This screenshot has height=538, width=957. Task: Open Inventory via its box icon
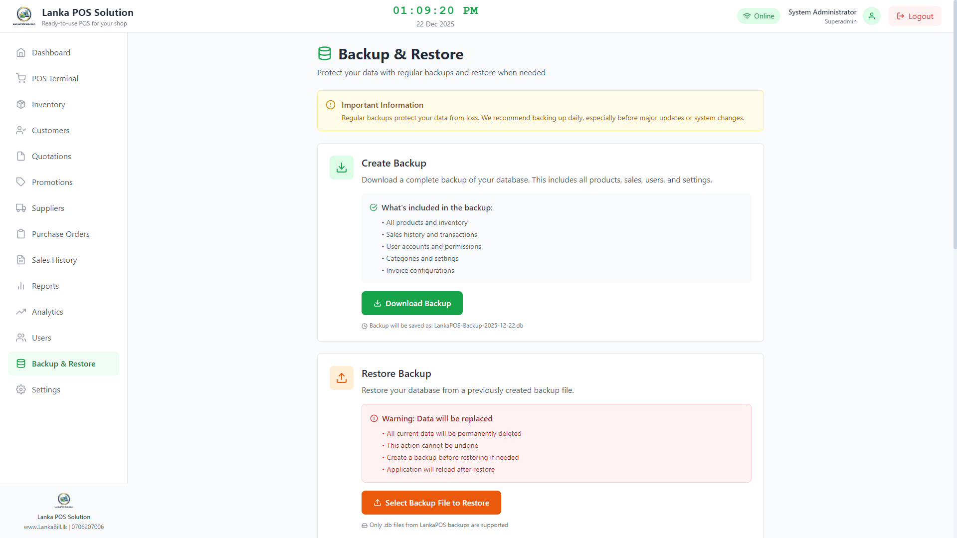pyautogui.click(x=21, y=104)
